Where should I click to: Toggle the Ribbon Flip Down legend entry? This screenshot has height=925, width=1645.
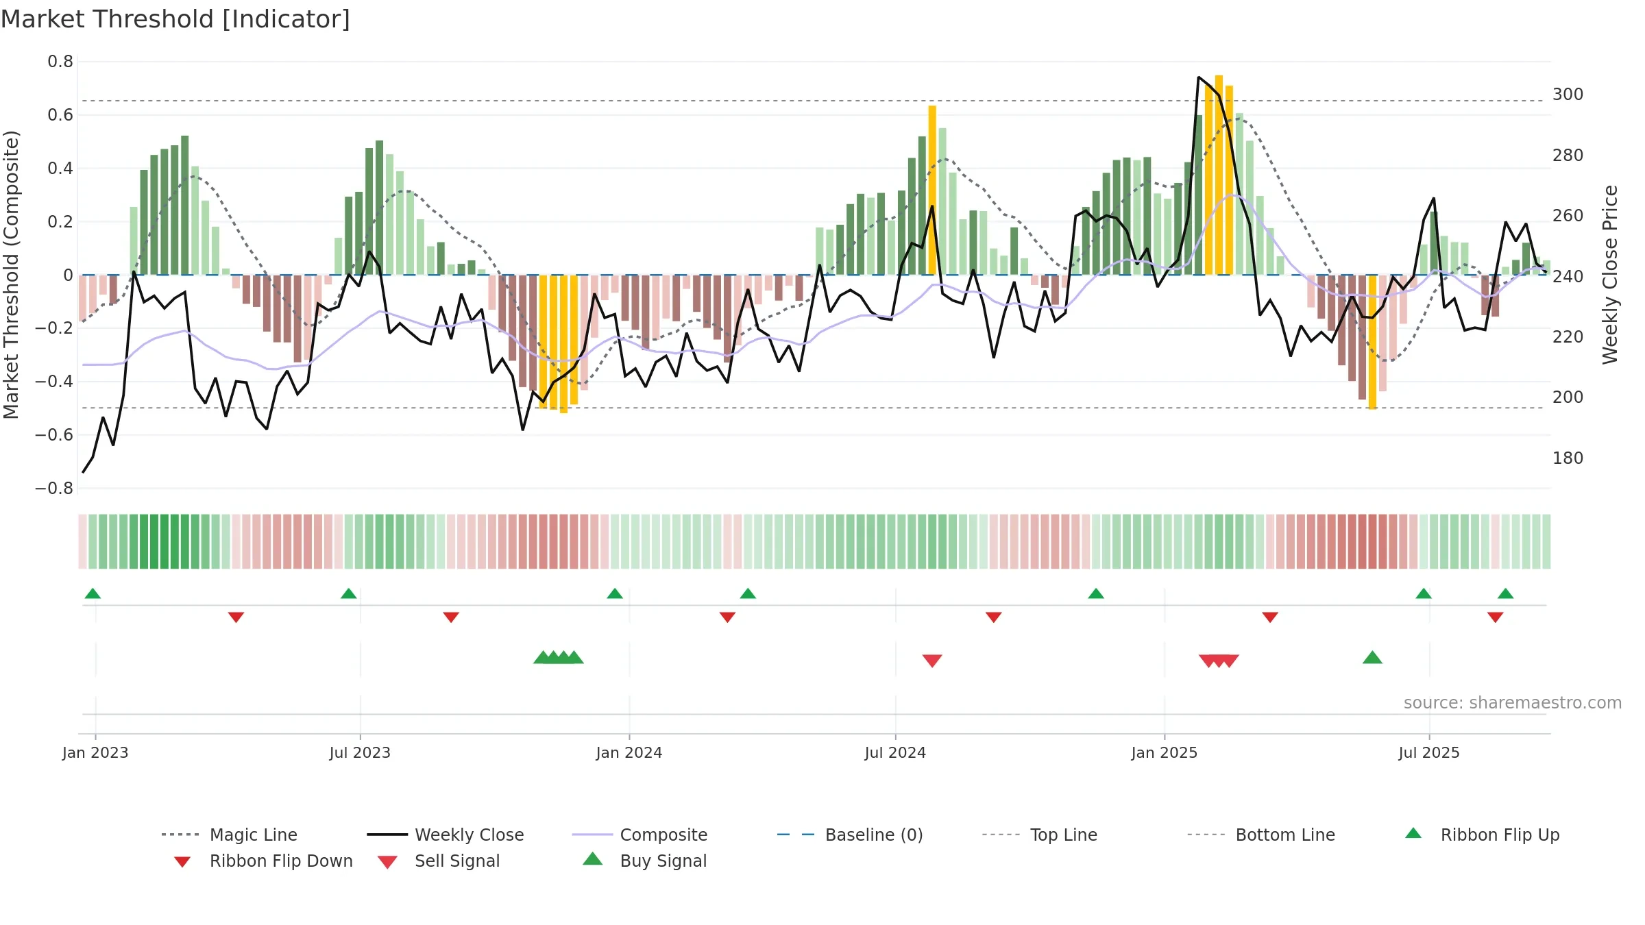pos(263,861)
